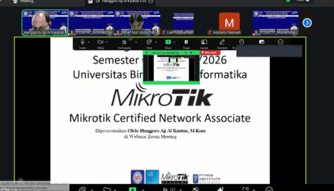
Task: Open the AI Companion sparkle icon
Action: tap(220, 189)
